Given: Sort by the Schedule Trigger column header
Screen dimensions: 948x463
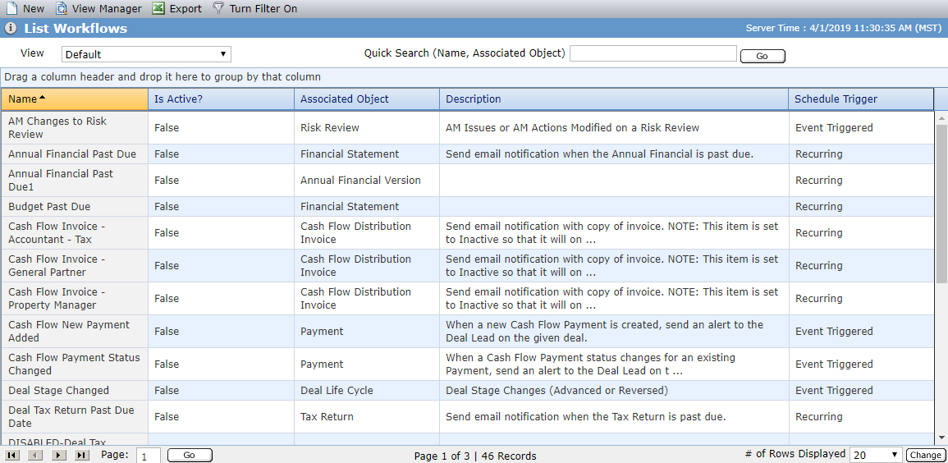Looking at the screenshot, I should point(861,99).
